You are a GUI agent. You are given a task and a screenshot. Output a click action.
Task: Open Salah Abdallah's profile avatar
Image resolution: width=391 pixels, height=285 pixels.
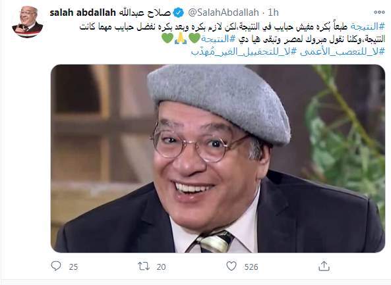(x=28, y=22)
